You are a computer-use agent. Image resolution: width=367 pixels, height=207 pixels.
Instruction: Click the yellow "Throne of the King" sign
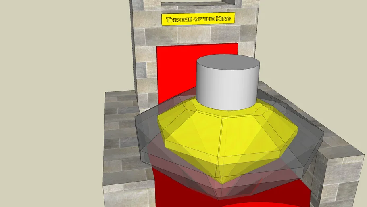pyautogui.click(x=198, y=19)
